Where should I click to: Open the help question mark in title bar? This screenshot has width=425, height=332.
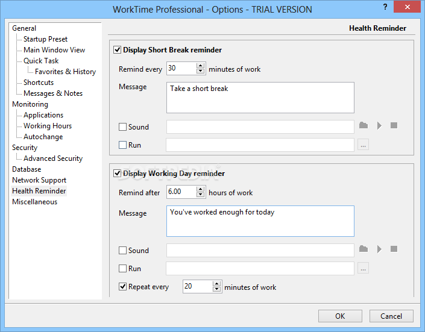385,7
